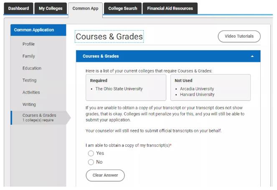Click the Clear Answer button
Screen dimensions: 277x190
click(x=105, y=175)
